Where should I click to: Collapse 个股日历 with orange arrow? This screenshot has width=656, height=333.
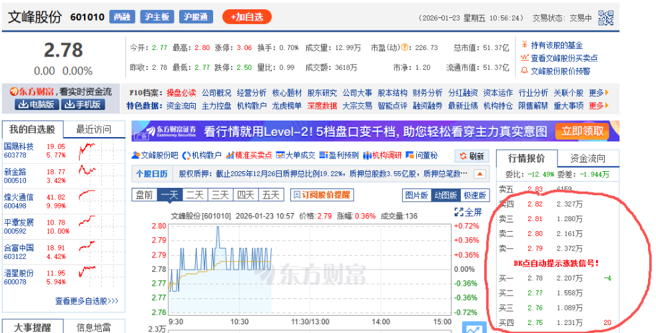point(480,174)
